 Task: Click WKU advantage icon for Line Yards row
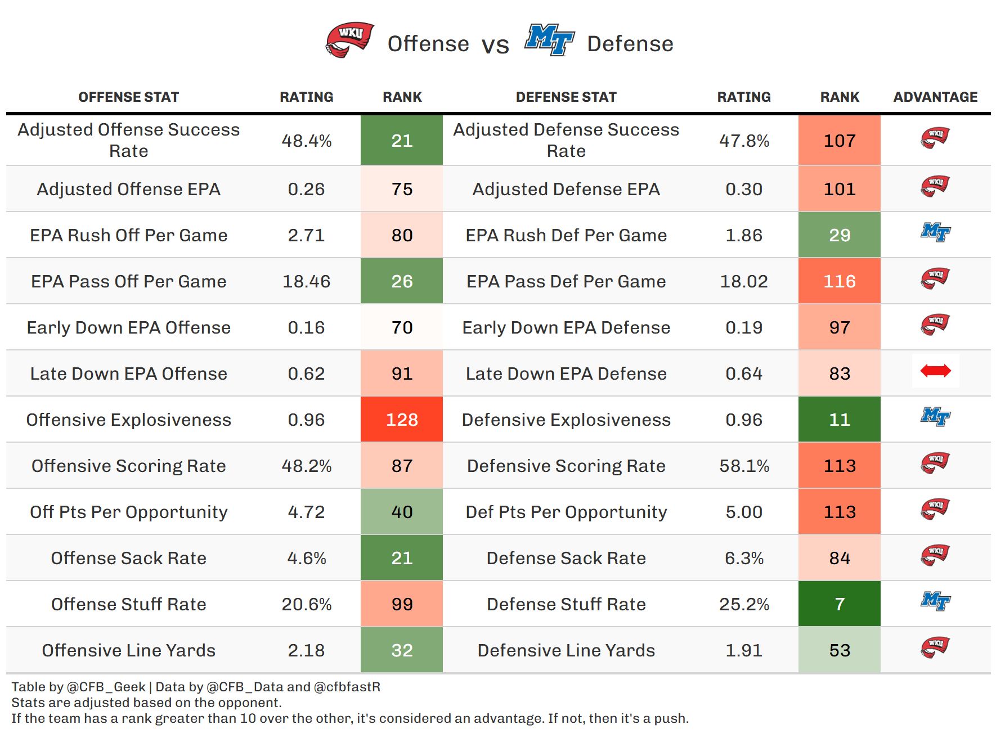(935, 647)
